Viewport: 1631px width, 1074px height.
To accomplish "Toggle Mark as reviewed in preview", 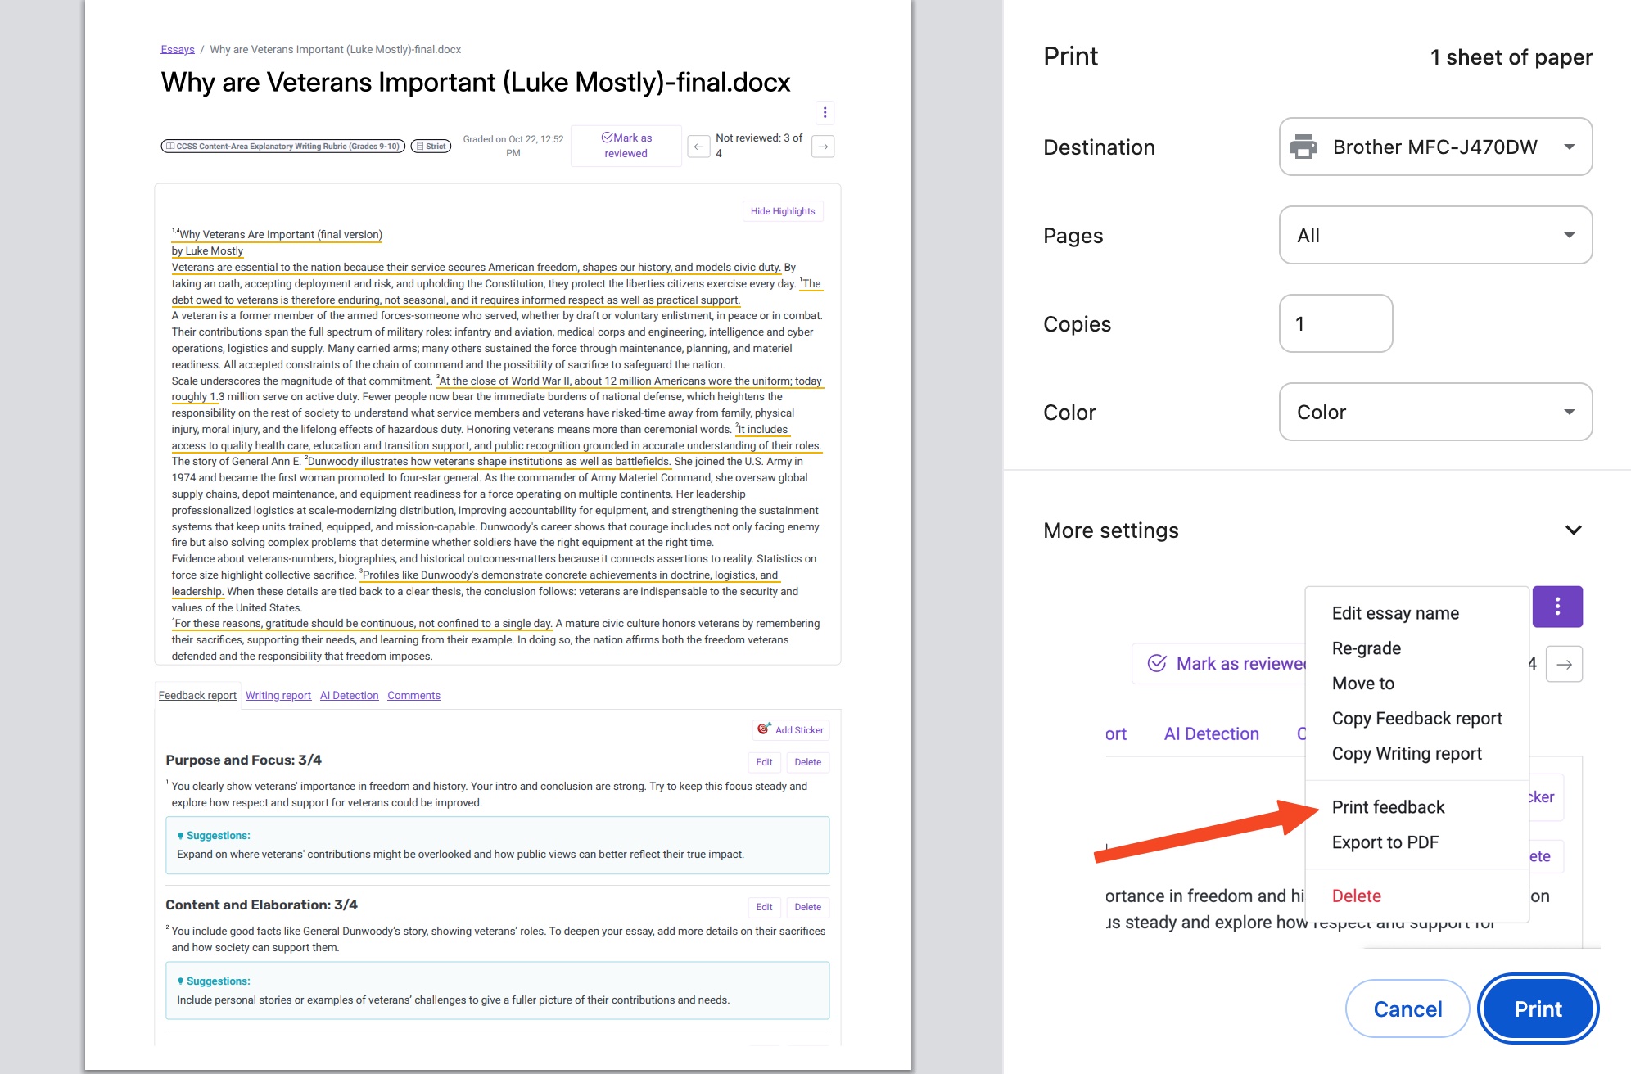I will tap(626, 146).
